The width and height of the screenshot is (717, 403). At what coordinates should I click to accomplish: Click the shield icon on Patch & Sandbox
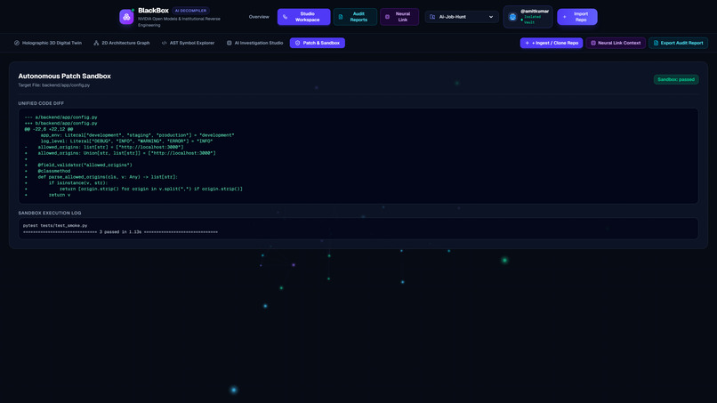pyautogui.click(x=298, y=43)
